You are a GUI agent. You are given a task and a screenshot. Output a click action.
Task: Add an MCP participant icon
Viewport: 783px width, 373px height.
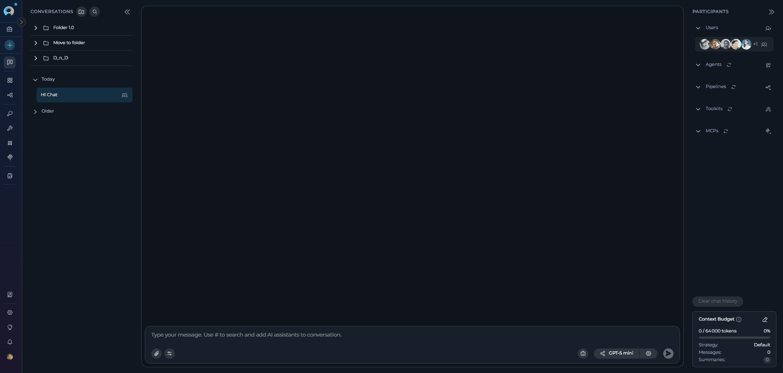(x=768, y=131)
